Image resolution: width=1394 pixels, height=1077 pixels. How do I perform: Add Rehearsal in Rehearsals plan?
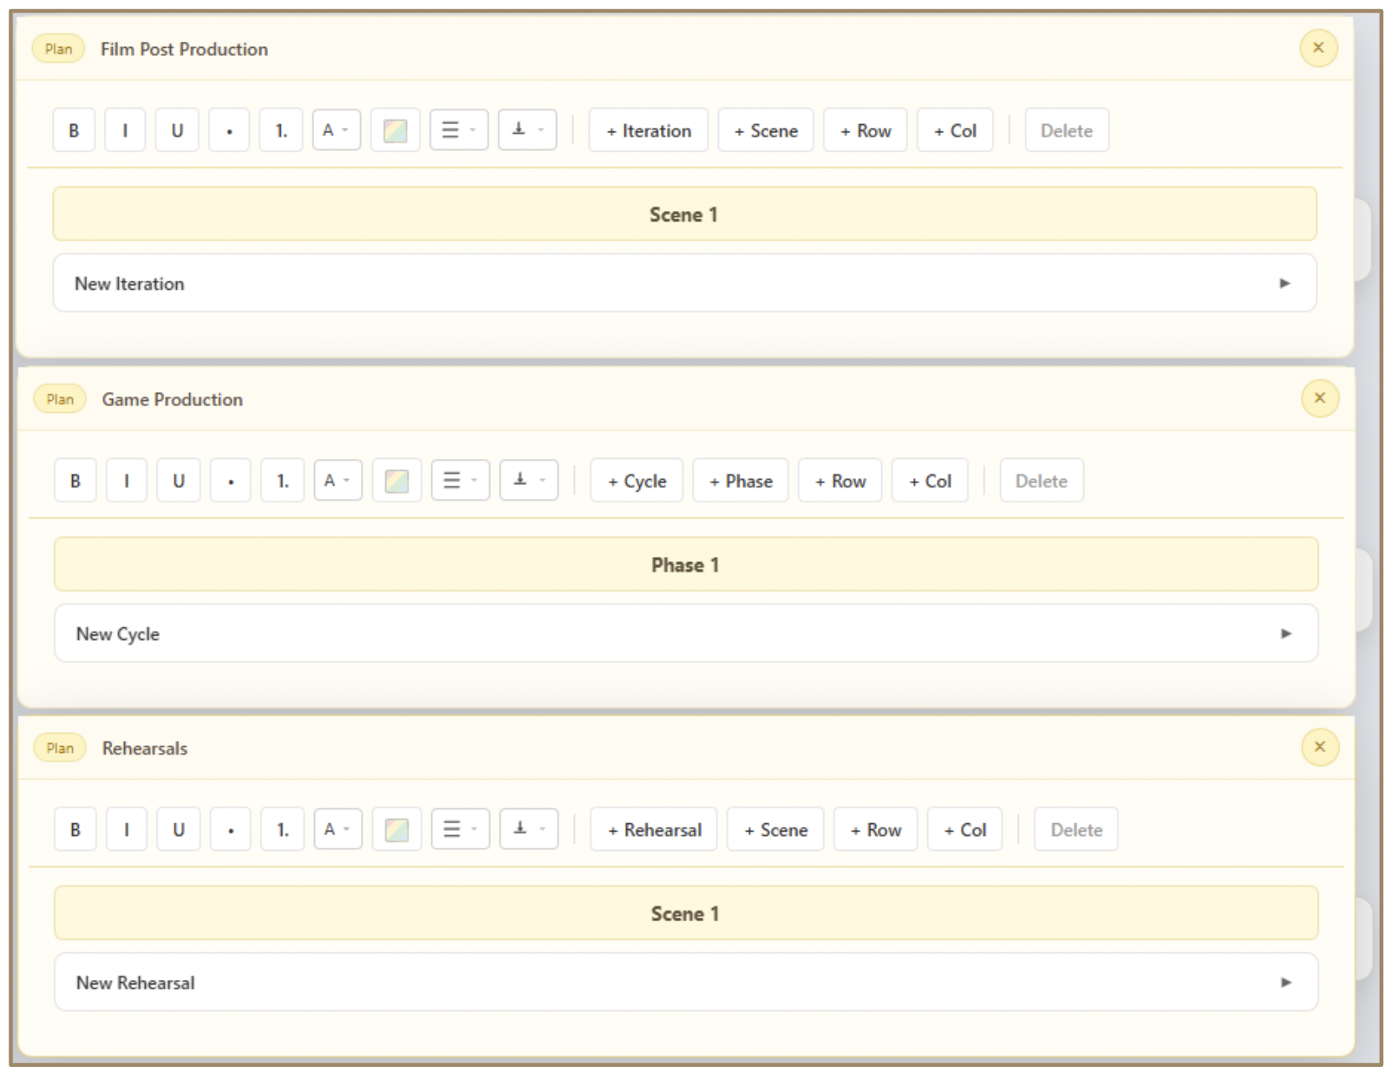coord(654,829)
